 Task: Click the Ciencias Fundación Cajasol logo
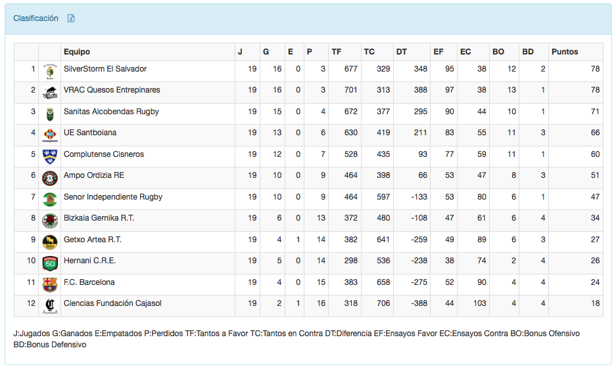[x=49, y=305]
